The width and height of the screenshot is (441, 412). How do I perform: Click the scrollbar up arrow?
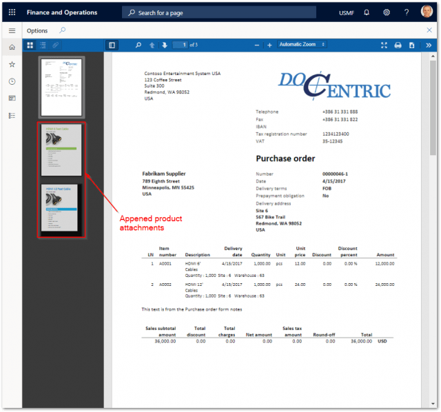[x=433, y=56]
